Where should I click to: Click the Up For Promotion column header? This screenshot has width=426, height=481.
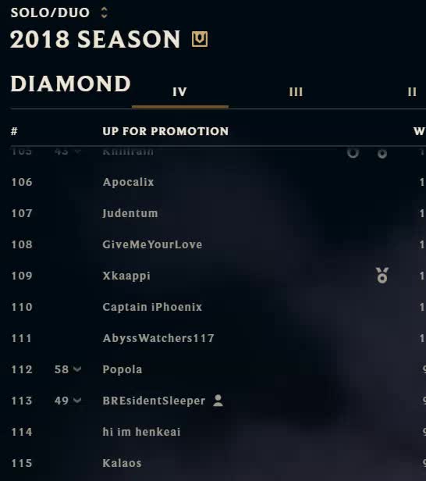pos(165,131)
